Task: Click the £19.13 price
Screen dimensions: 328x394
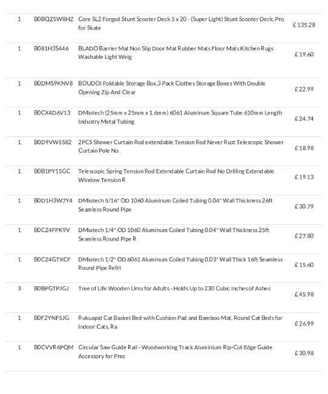Action: pyautogui.click(x=304, y=177)
